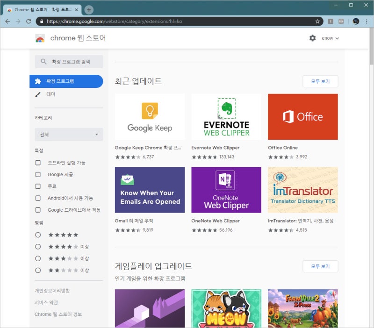Tick the '무료' checkbox
Screen dimensions: 374x328
point(38,186)
